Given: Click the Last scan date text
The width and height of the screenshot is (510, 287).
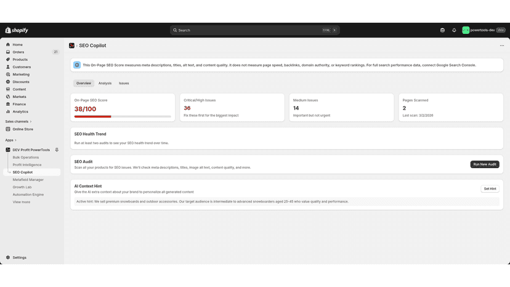Looking at the screenshot, I should tap(418, 116).
